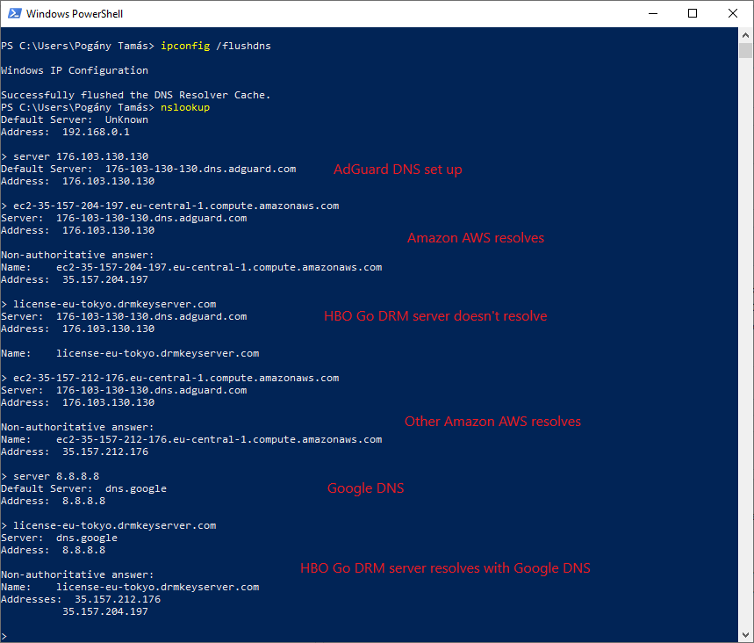Click the "Addresses: 35.157.212.176" line

point(81,599)
